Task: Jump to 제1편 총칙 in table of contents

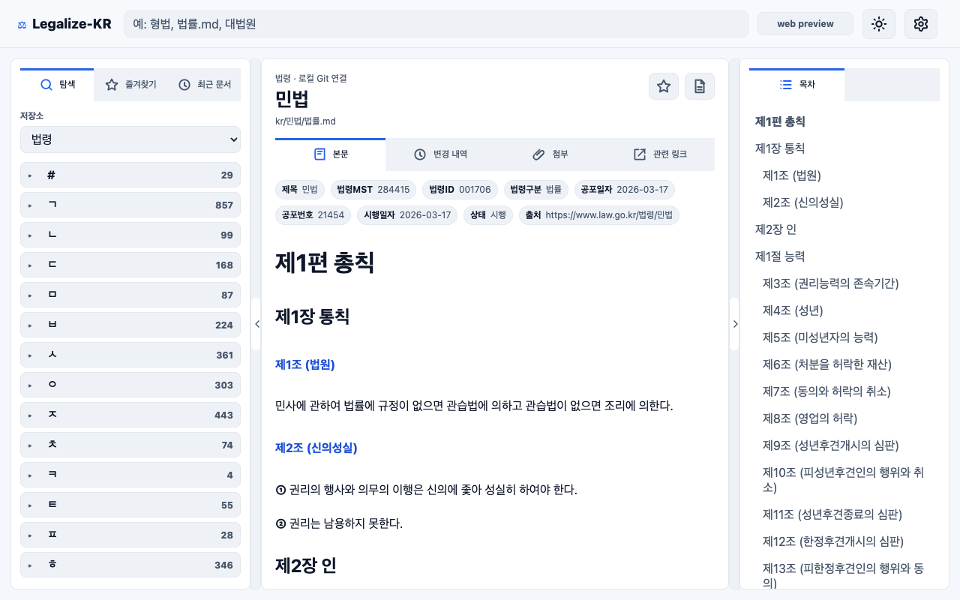Action: click(780, 121)
